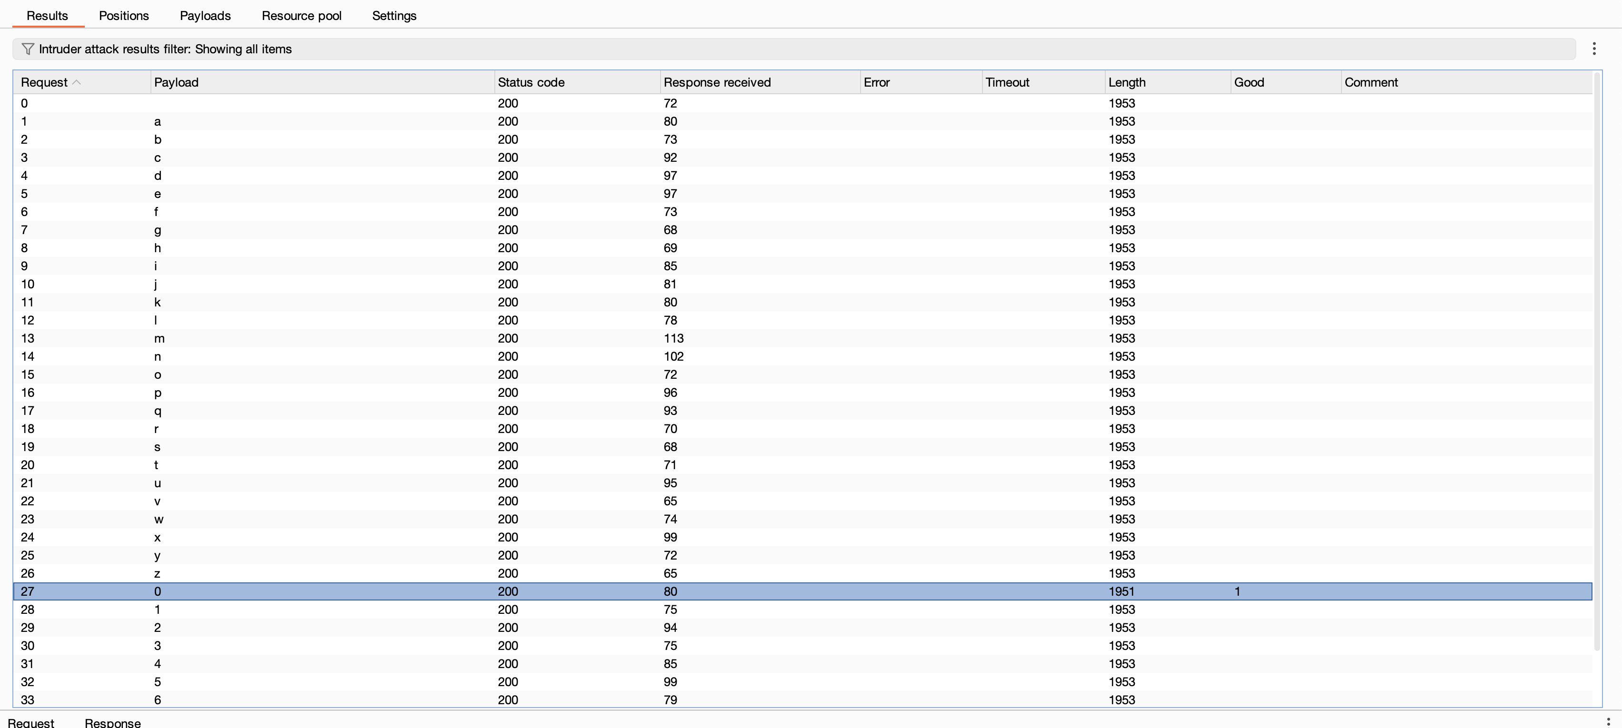
Task: Open the results filter funnel icon
Action: pyautogui.click(x=28, y=49)
